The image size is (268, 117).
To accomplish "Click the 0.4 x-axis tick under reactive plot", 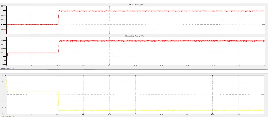I will (x=110, y=66).
